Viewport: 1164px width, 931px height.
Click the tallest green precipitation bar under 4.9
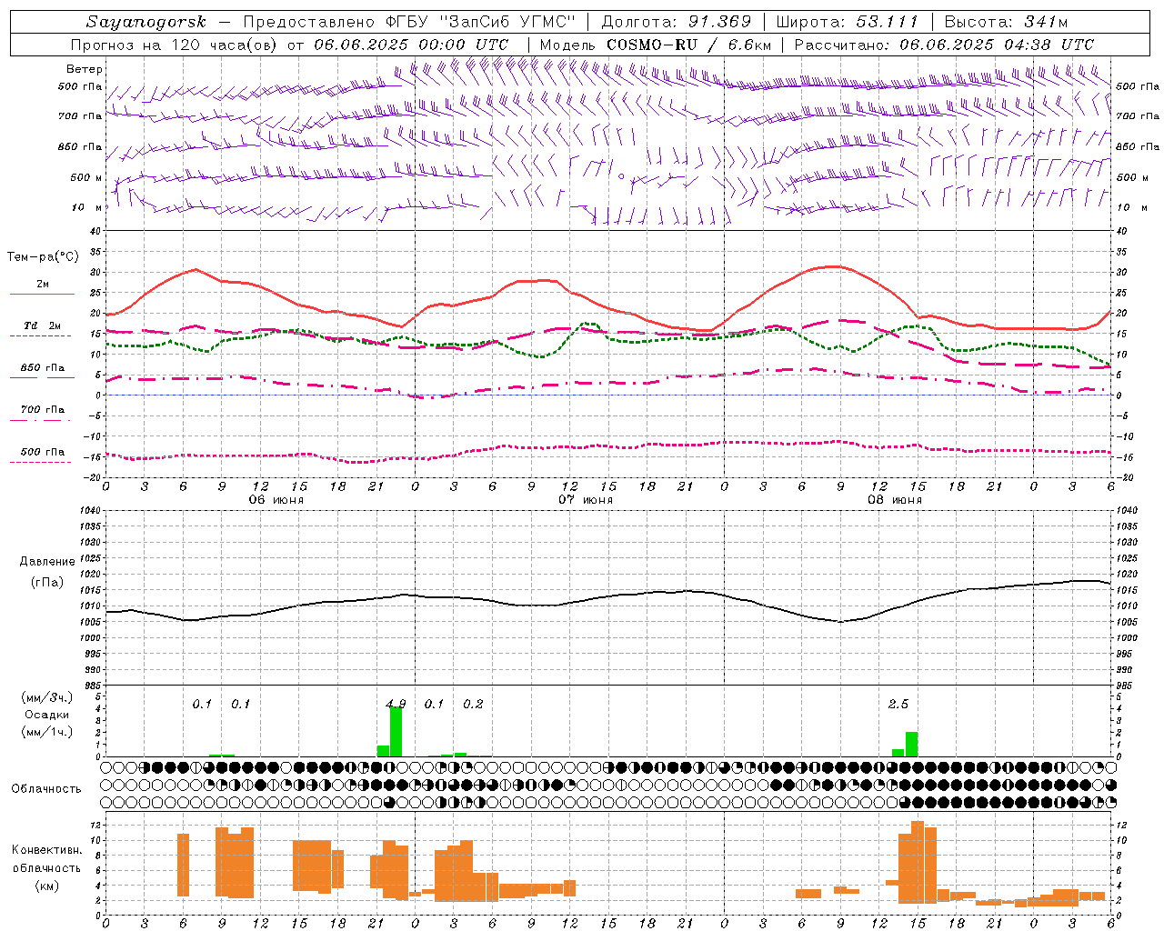[396, 732]
